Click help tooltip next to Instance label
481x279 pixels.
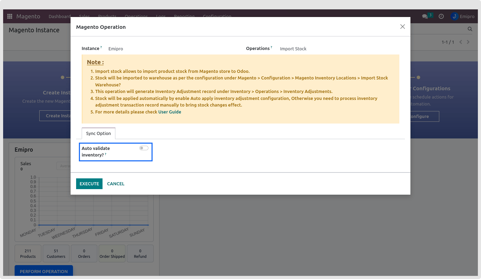(x=101, y=47)
